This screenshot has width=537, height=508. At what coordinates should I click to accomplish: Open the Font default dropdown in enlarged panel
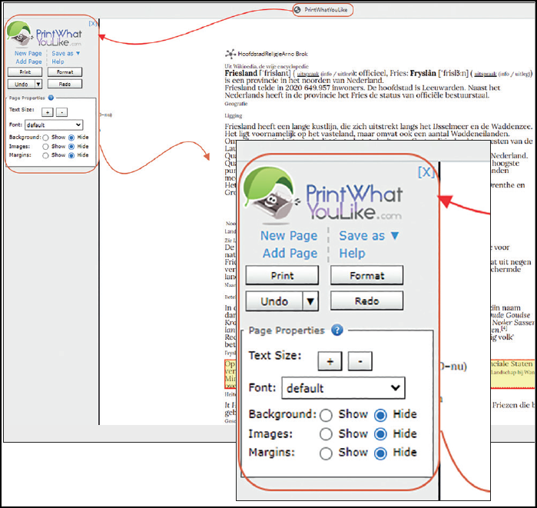click(x=343, y=388)
